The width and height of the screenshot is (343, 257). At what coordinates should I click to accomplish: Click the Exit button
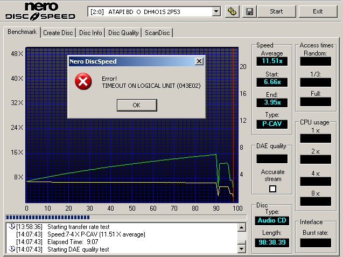pyautogui.click(x=318, y=11)
